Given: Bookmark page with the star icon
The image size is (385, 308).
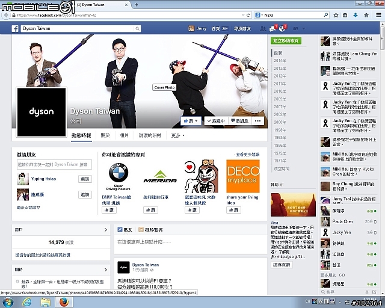Looking at the screenshot, I should (336, 15).
